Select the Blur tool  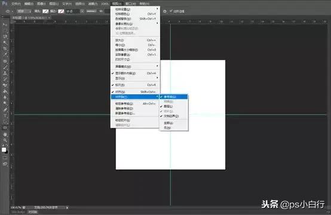tap(5, 97)
